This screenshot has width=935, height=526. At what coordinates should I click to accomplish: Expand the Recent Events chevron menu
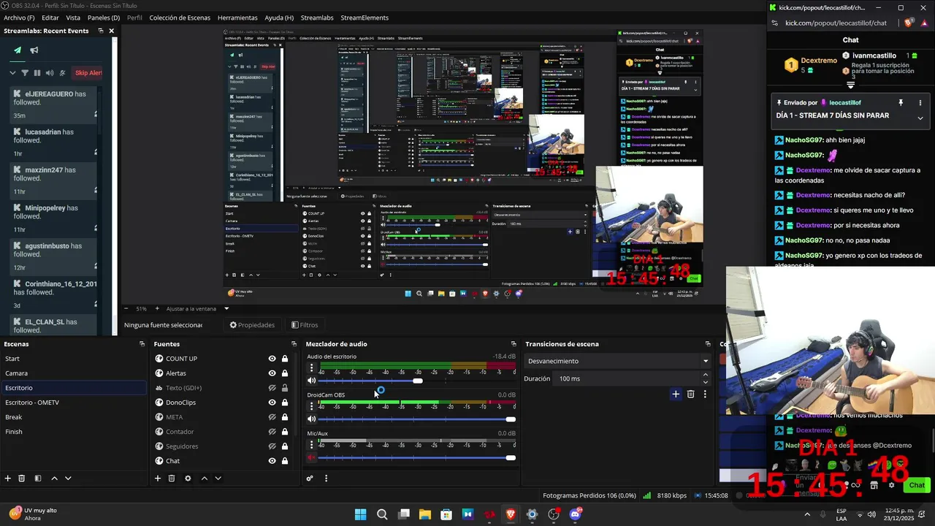tap(12, 73)
